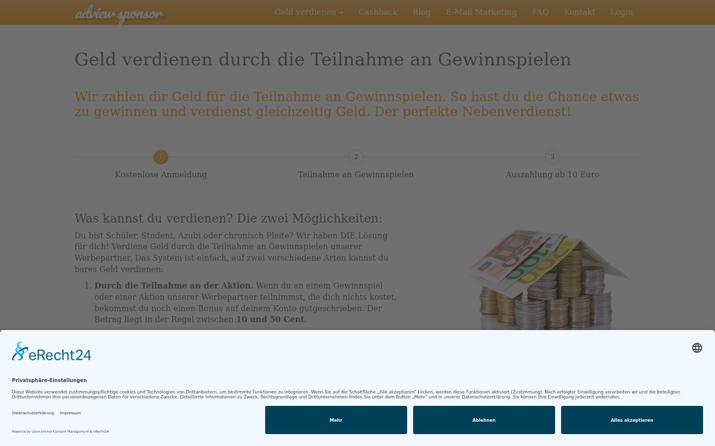Click the eRecht24 logo
This screenshot has width=715, height=446.
[52, 352]
